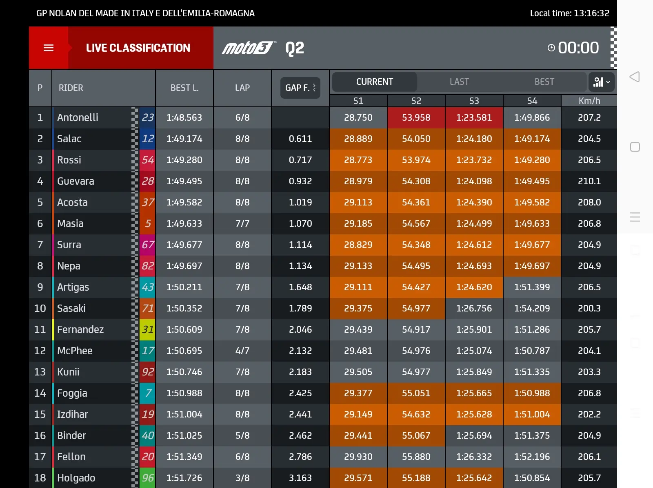Click the Moto3 logo
Viewport: 653px width, 488px height.
click(249, 48)
